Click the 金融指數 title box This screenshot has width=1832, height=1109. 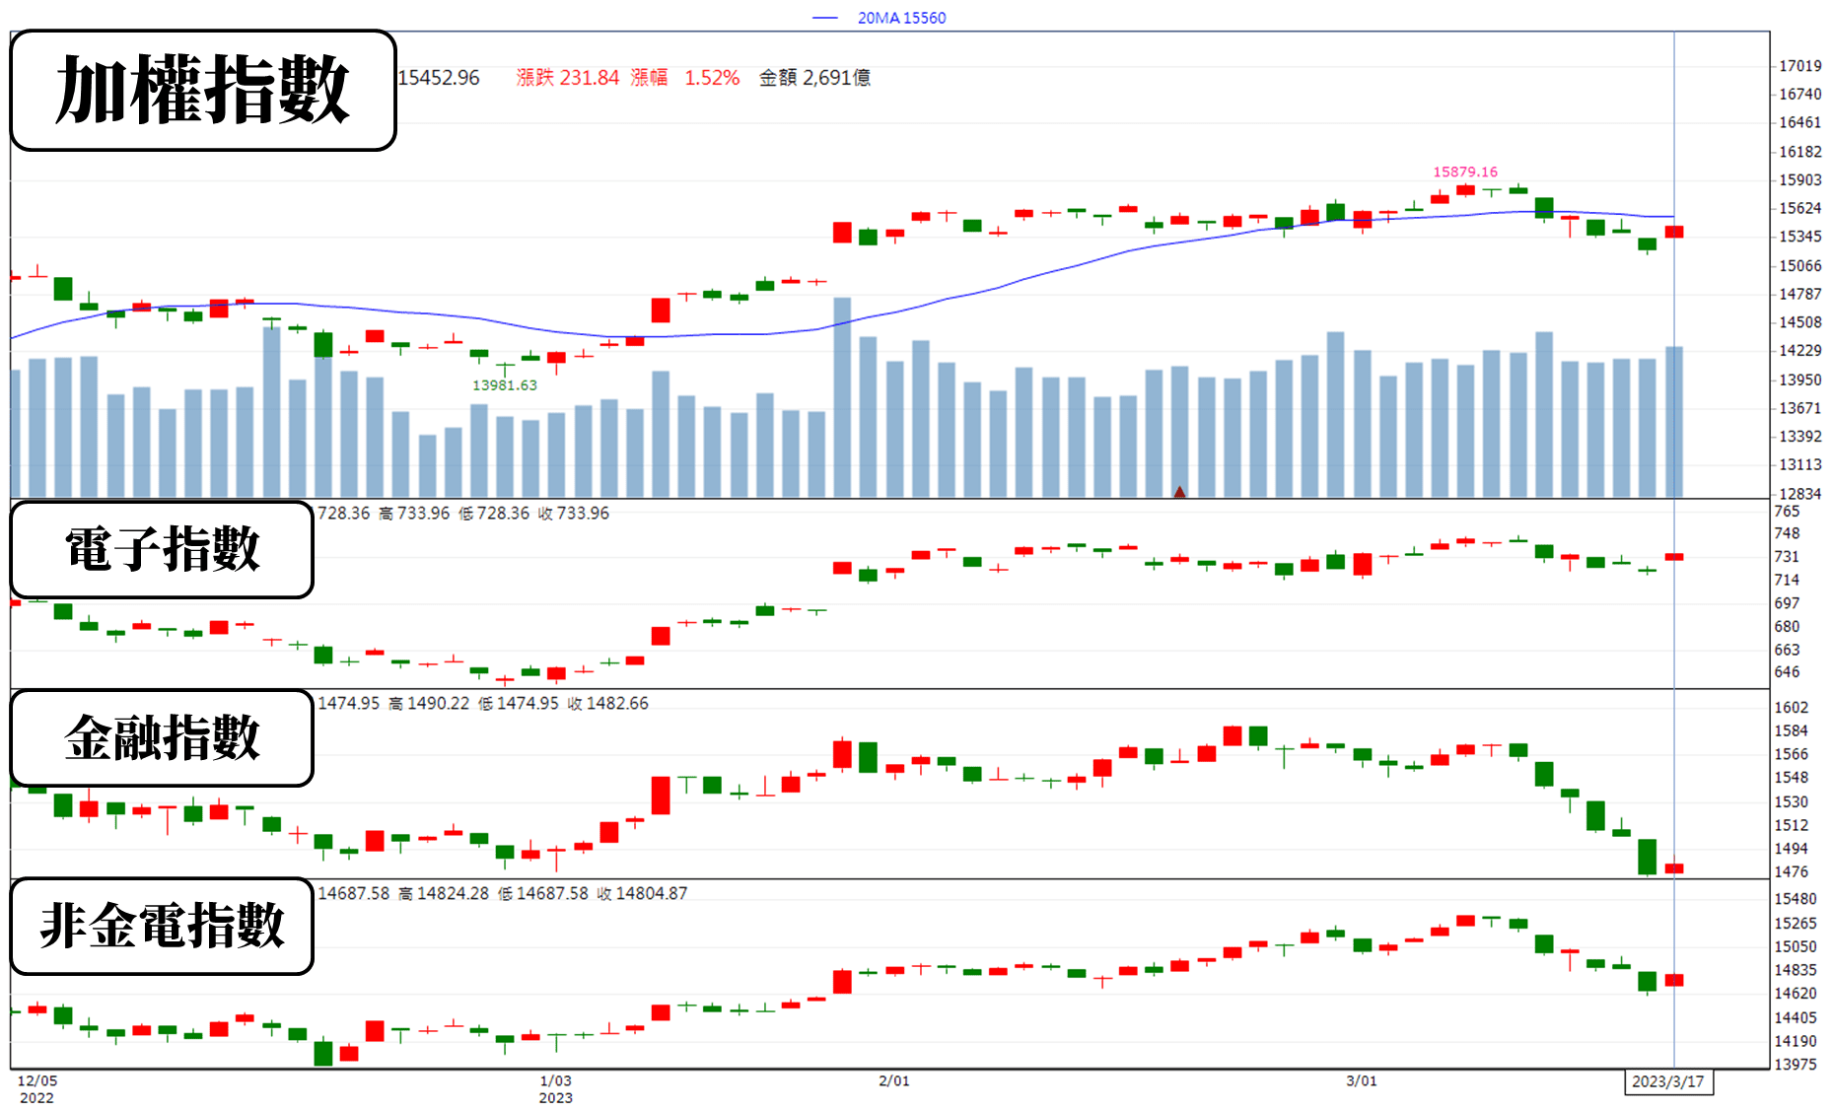tap(162, 738)
